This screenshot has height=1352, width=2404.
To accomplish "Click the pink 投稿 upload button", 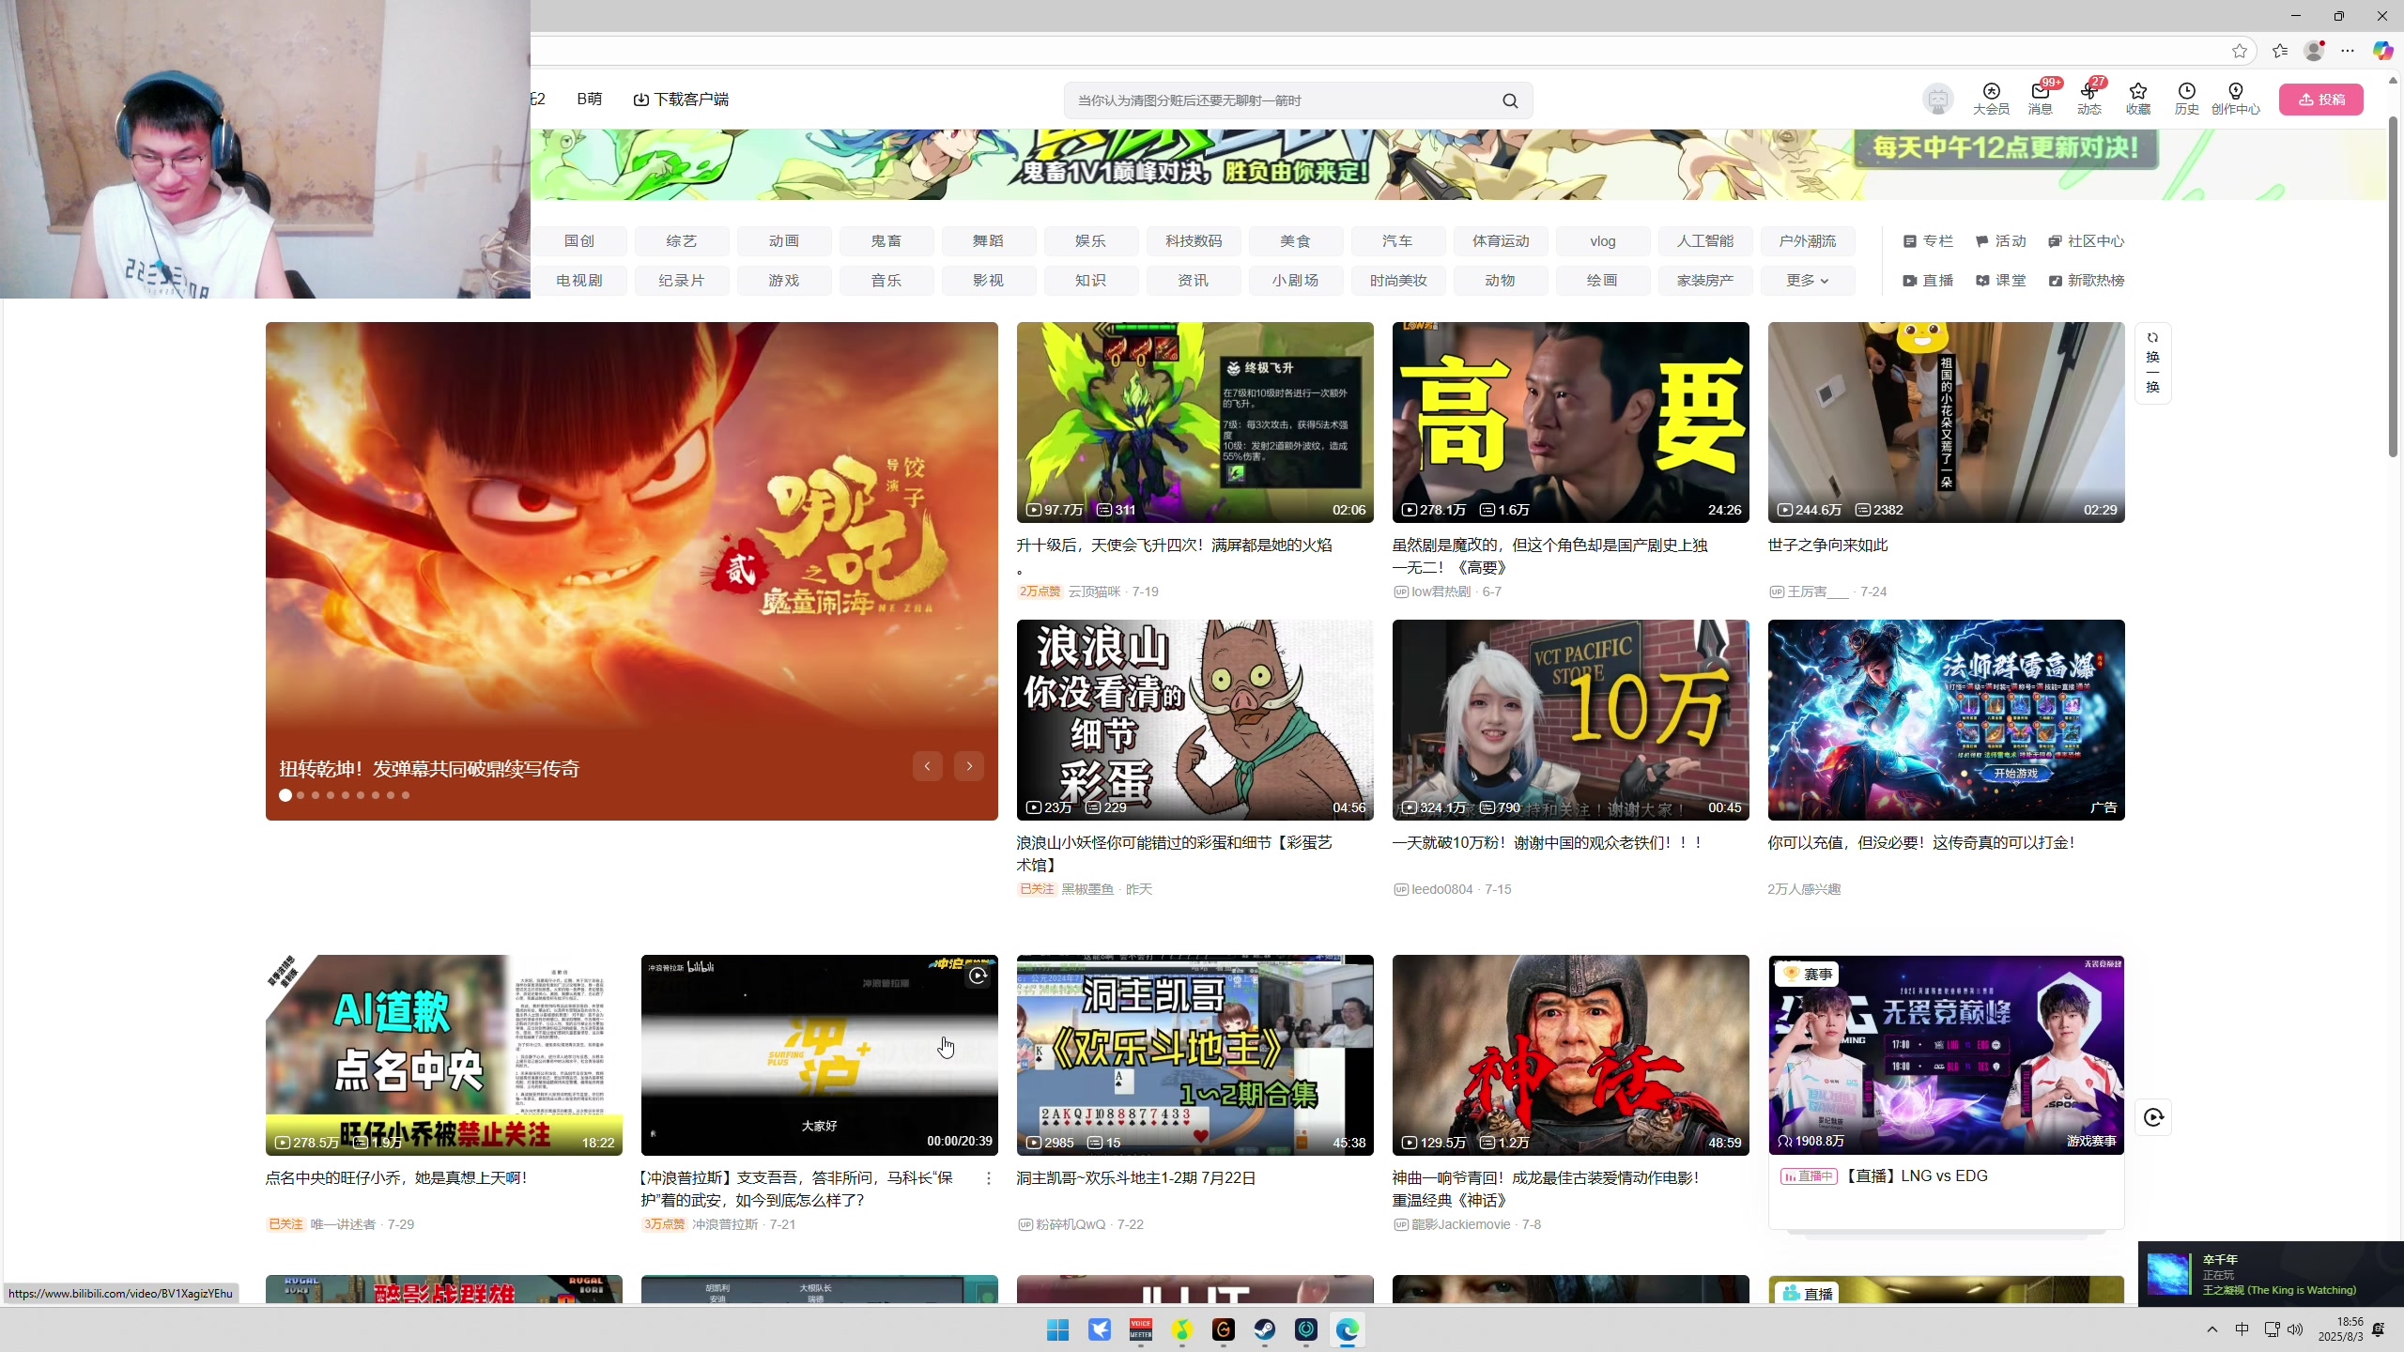I will pos(2320,100).
